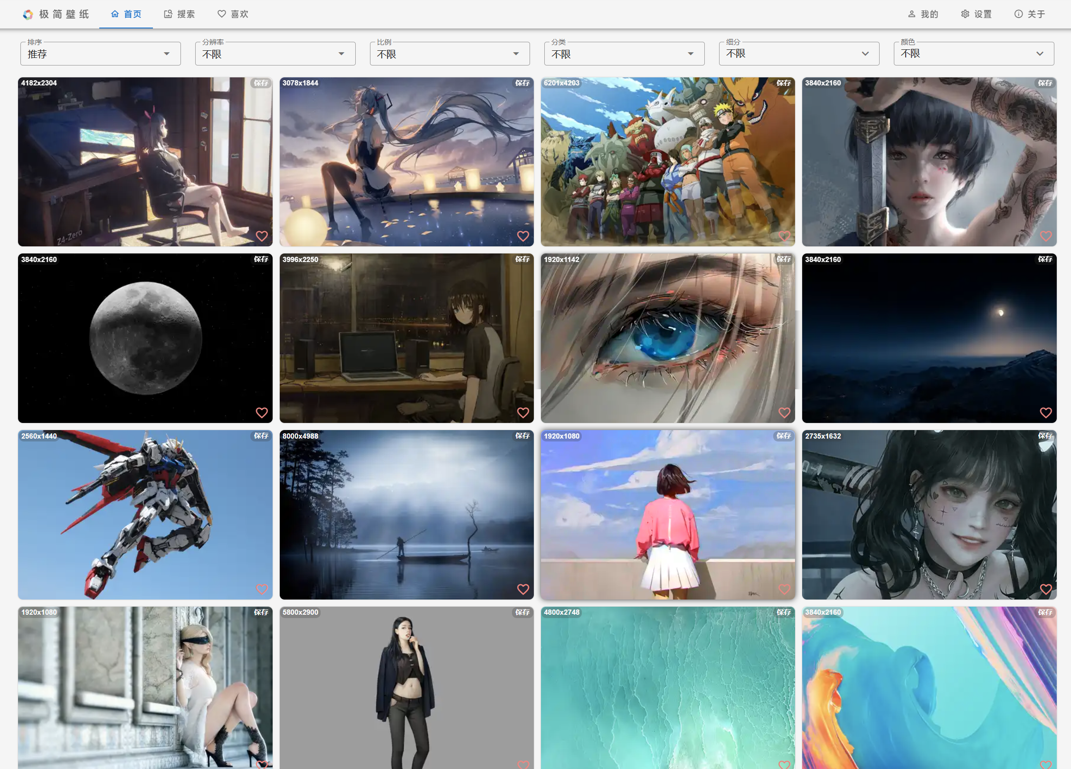
Task: Like the blue eye wallpaper heart
Action: point(784,413)
